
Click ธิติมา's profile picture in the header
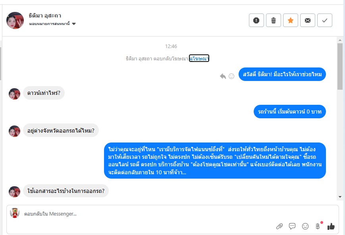click(x=15, y=20)
